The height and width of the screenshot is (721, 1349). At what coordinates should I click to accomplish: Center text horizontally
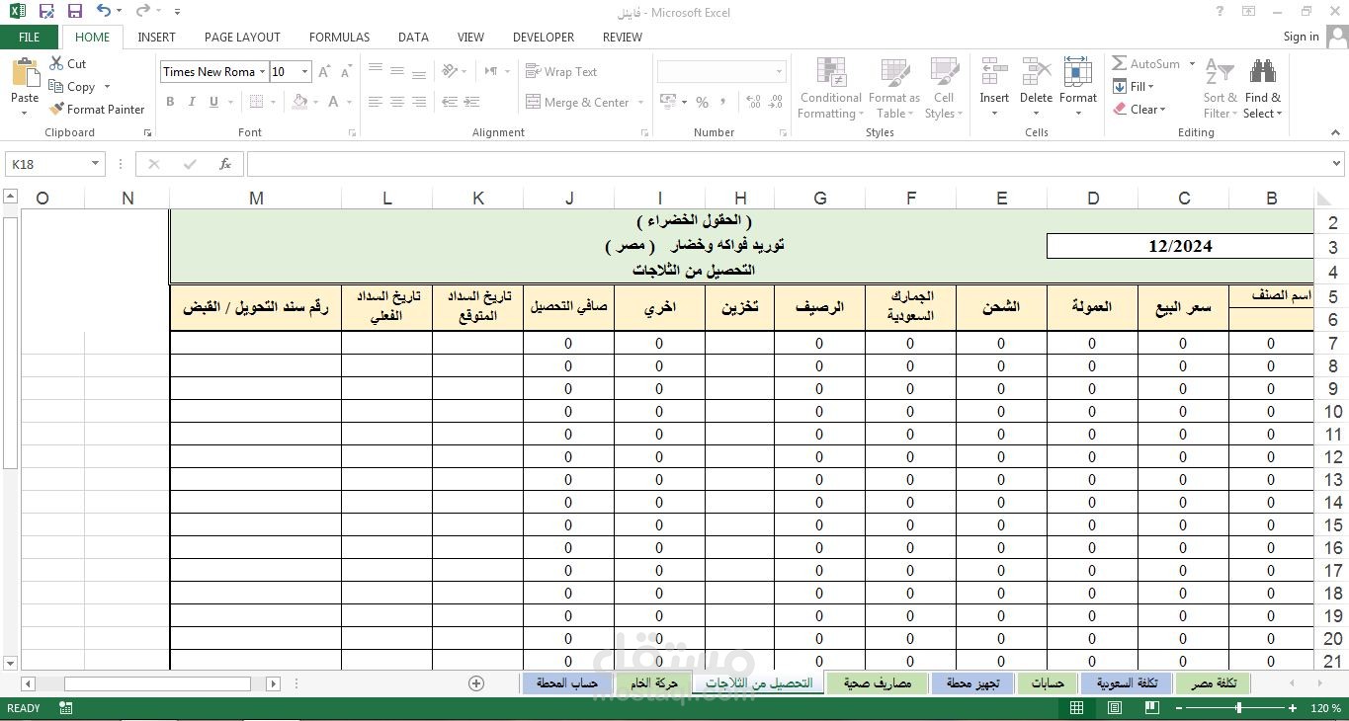point(397,102)
